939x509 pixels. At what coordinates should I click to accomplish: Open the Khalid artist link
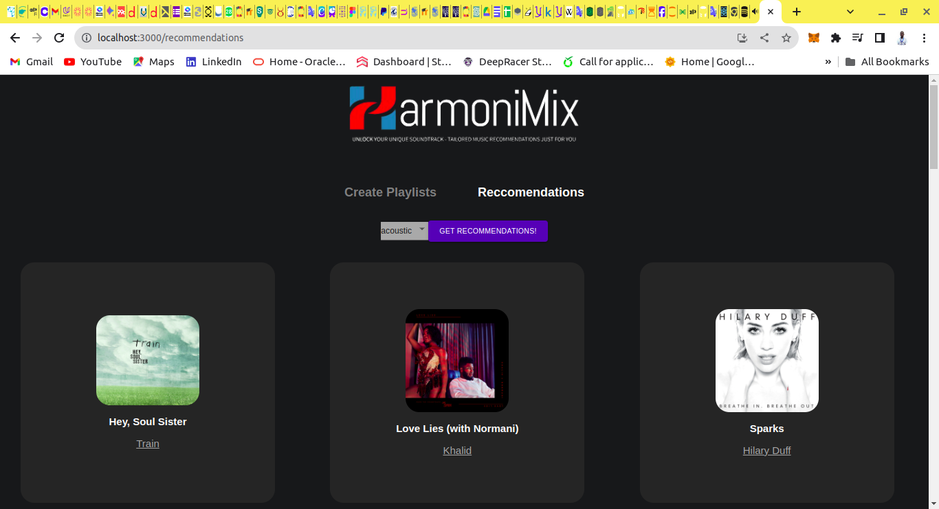pyautogui.click(x=457, y=451)
